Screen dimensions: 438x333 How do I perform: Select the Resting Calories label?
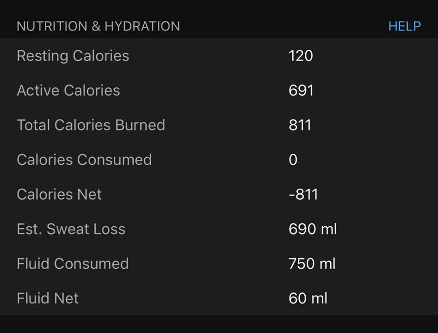(x=73, y=56)
